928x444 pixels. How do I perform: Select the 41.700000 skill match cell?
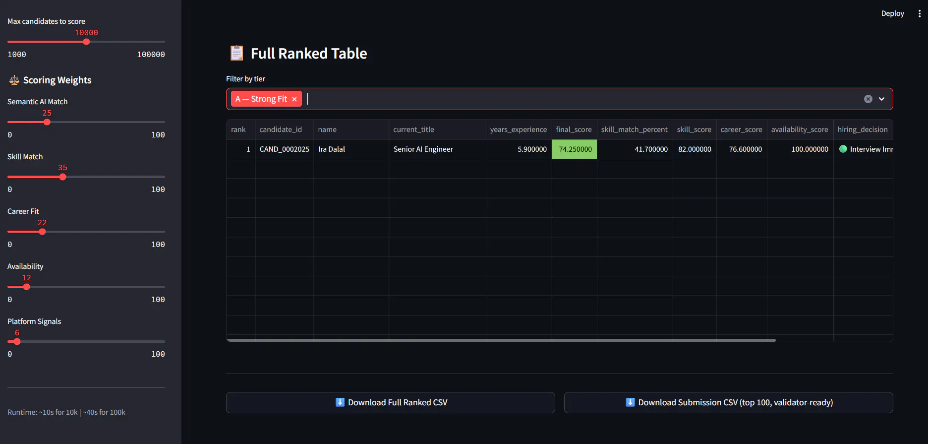point(635,149)
